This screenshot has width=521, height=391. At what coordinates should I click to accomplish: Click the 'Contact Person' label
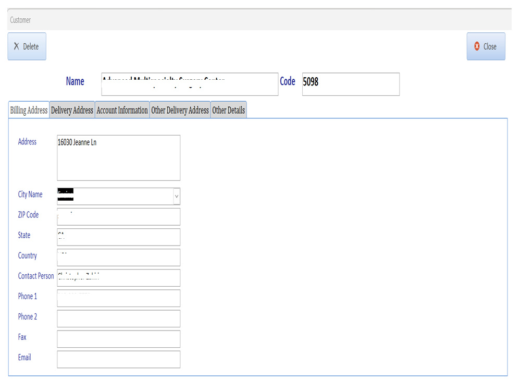[36, 276]
